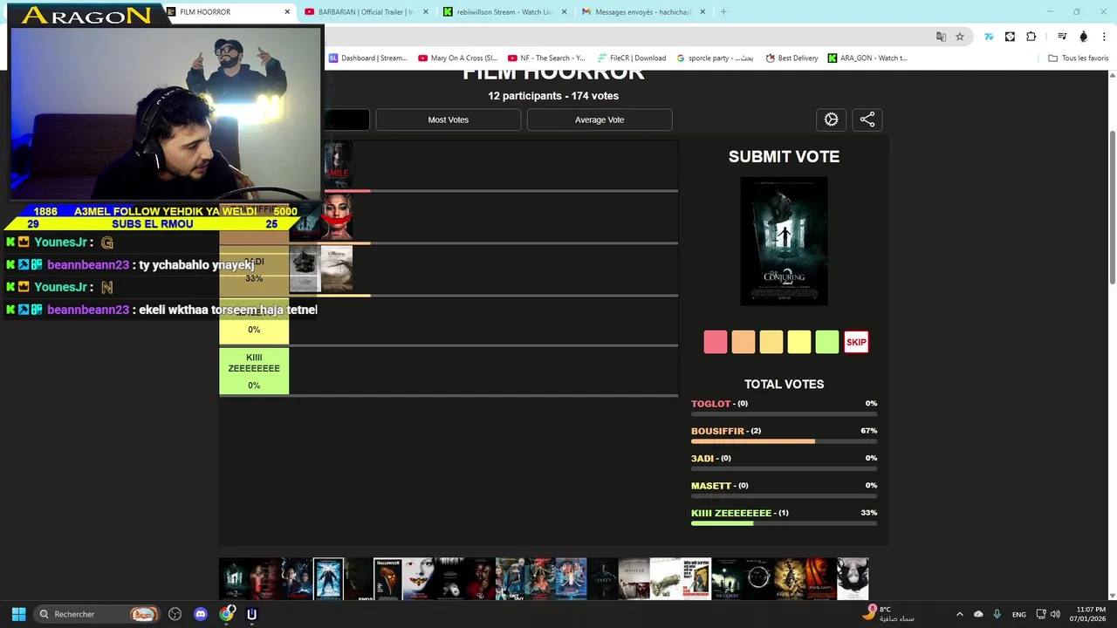This screenshot has height=628, width=1117.
Task: Select The Silence of the Lambs moth poster
Action: click(x=417, y=579)
